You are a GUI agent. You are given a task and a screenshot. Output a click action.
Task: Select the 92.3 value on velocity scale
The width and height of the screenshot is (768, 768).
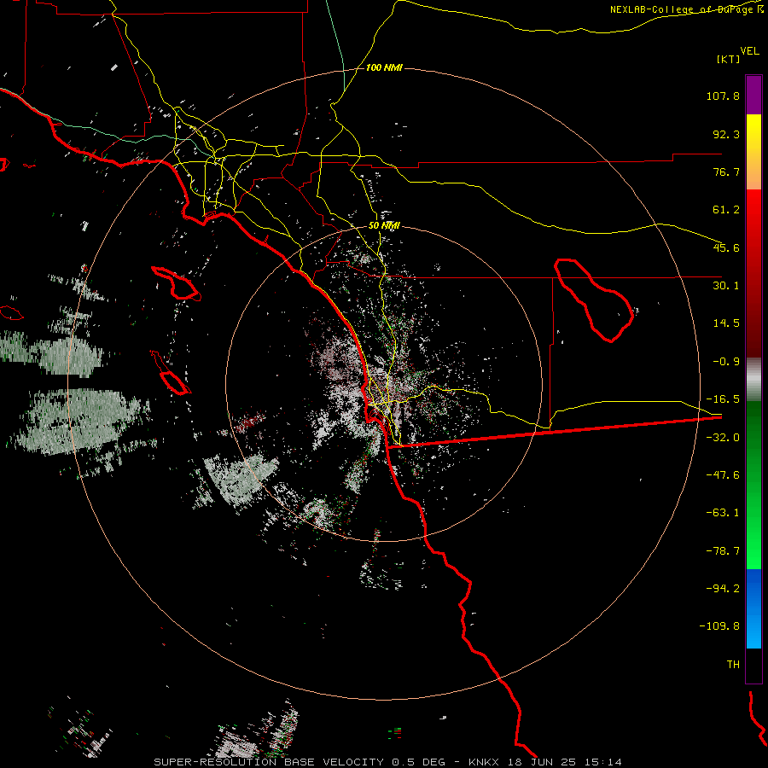click(726, 134)
